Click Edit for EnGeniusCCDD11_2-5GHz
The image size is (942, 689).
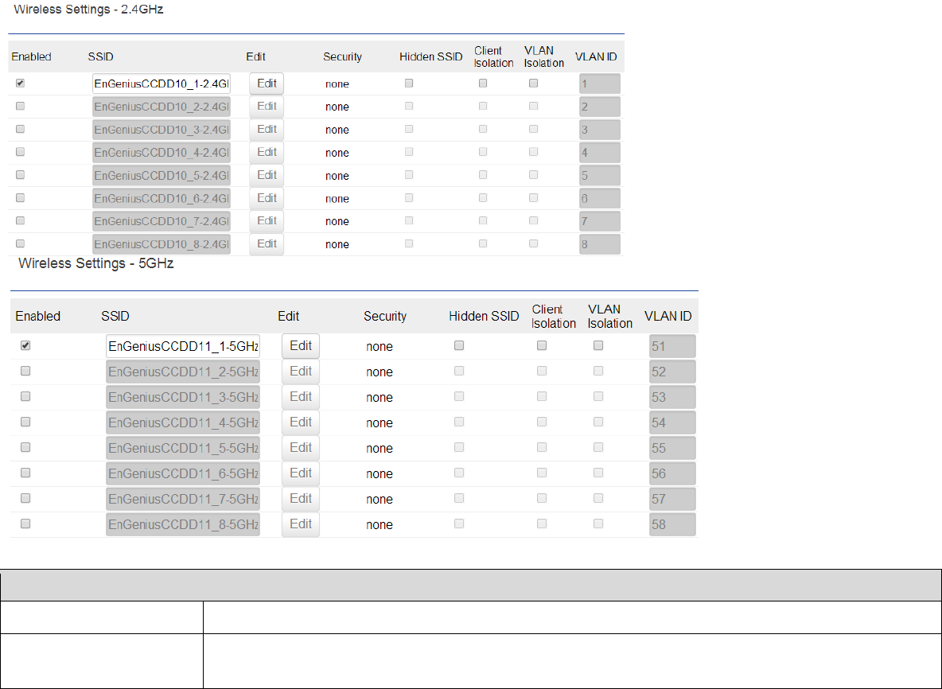tap(301, 372)
